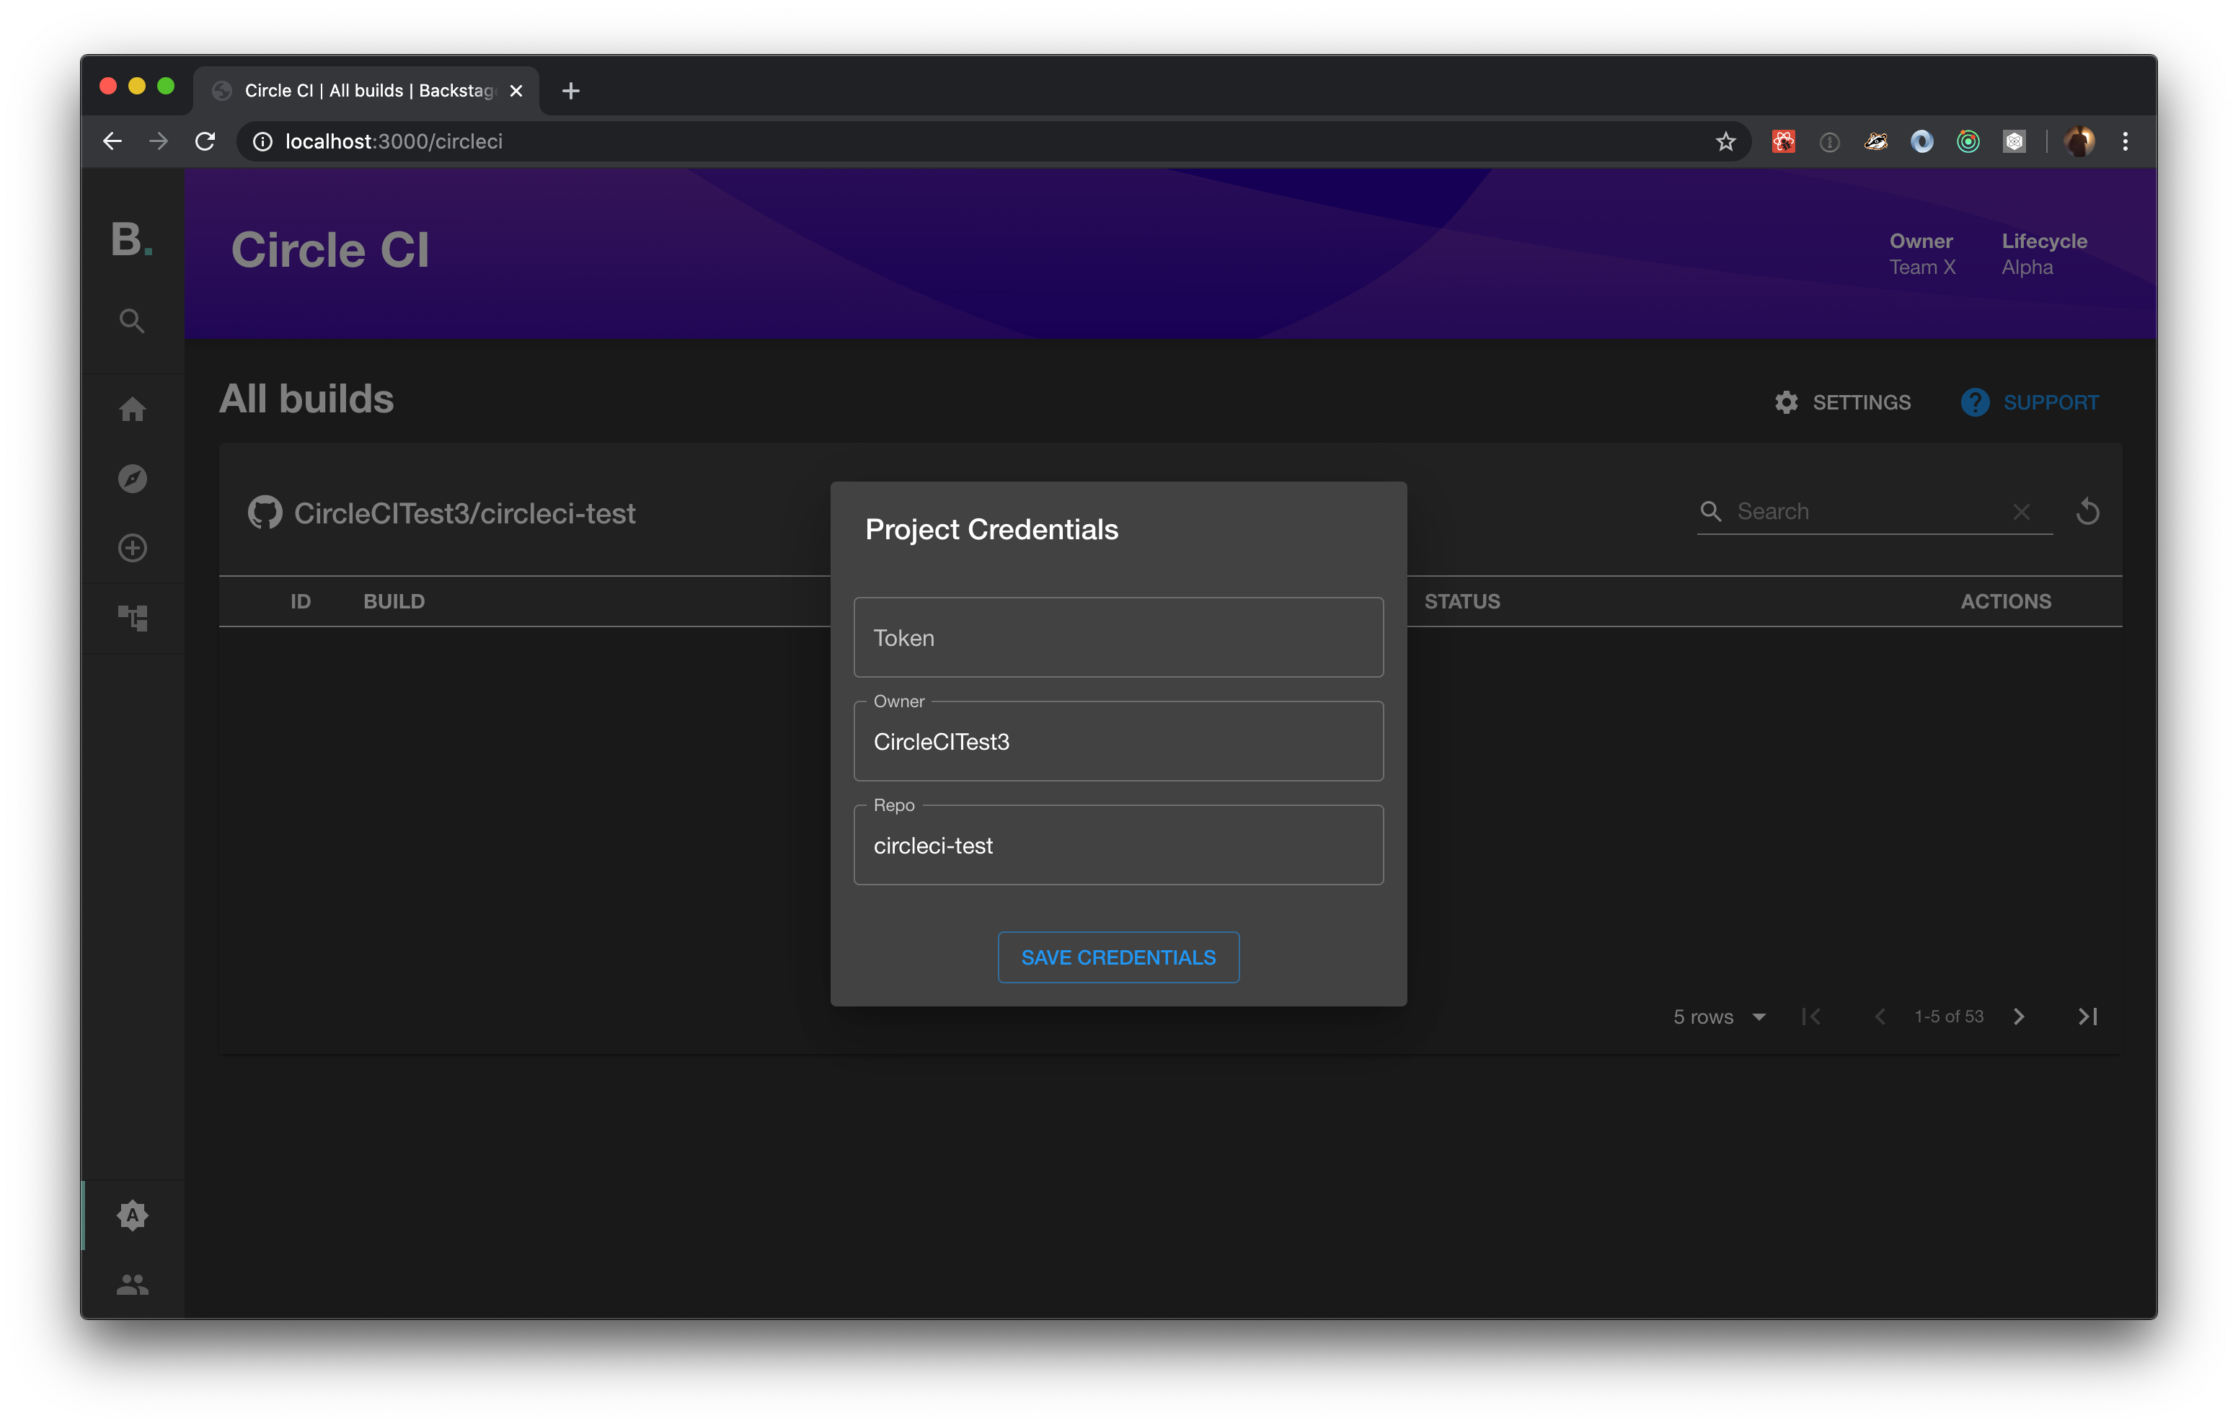This screenshot has width=2238, height=1426.
Task: Click the CircleCITest3/circleci-test project title
Action: (465, 513)
